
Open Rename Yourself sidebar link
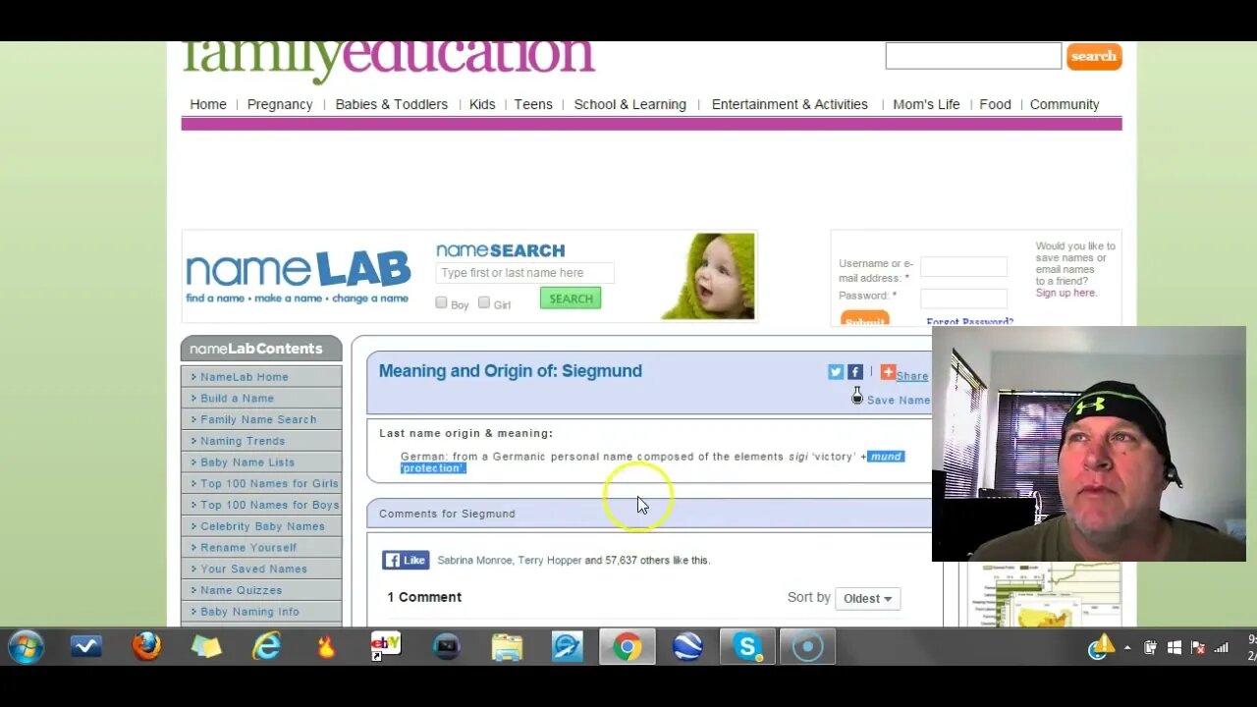248,548
